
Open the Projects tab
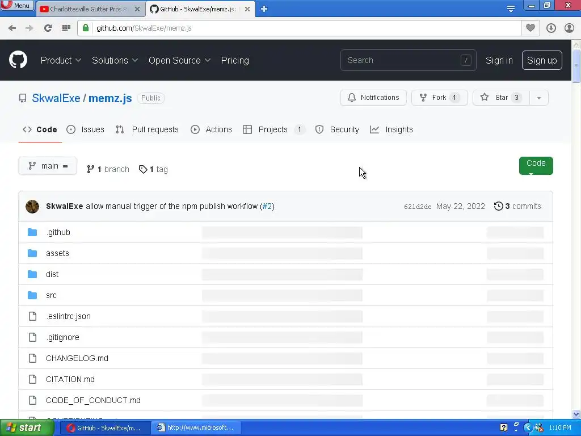coord(273,129)
